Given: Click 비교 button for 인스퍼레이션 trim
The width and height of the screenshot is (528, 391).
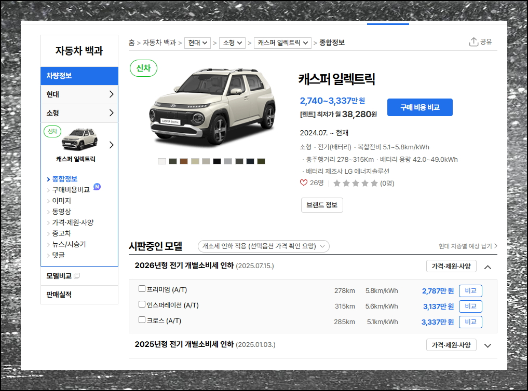Looking at the screenshot, I should (x=470, y=306).
